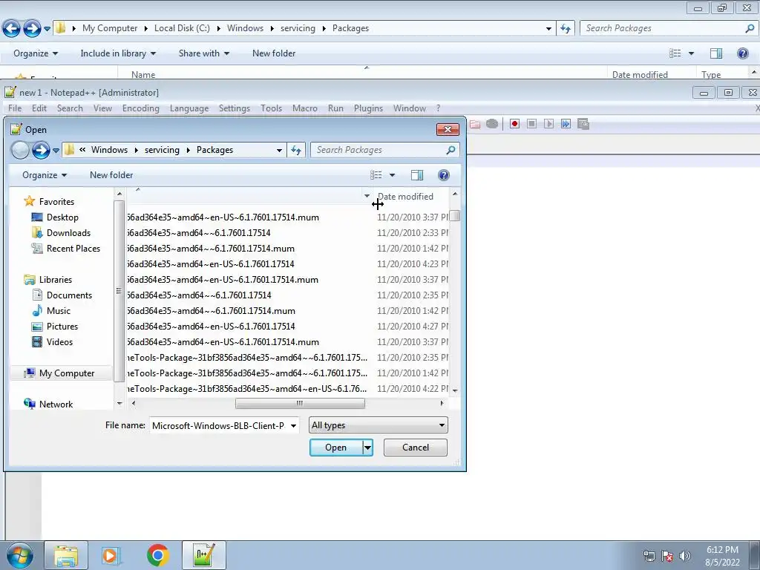Click Local Disk (C:) in Explorer path
This screenshot has width=760, height=570.
[182, 28]
